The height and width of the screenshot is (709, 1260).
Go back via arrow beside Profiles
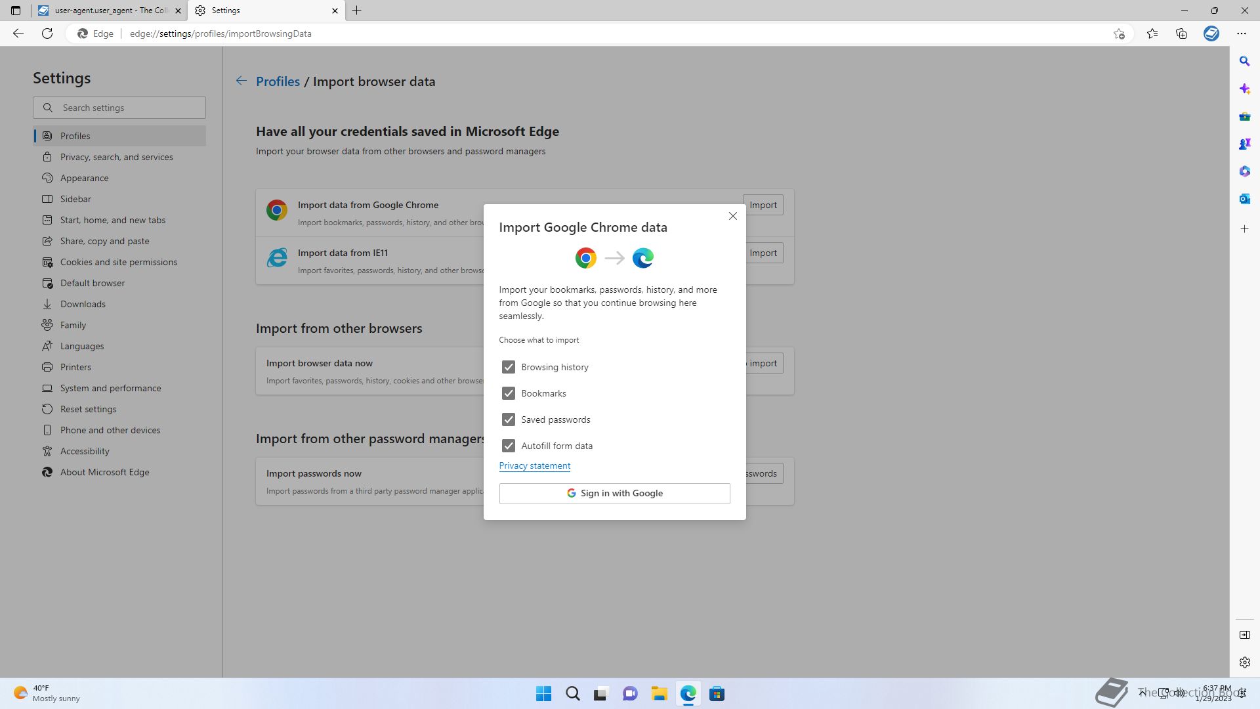point(241,81)
